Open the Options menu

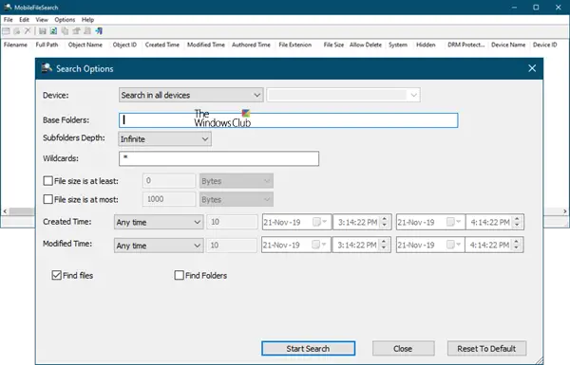[65, 20]
